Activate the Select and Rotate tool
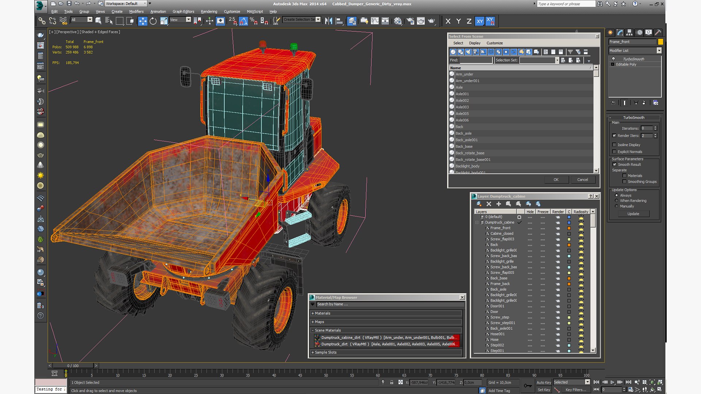Viewport: 701px width, 394px height. (x=153, y=21)
